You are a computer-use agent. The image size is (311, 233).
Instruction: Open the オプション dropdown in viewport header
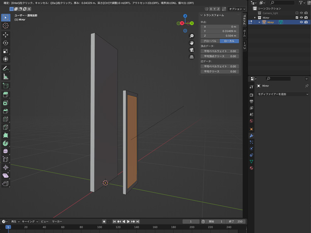tap(237, 9)
